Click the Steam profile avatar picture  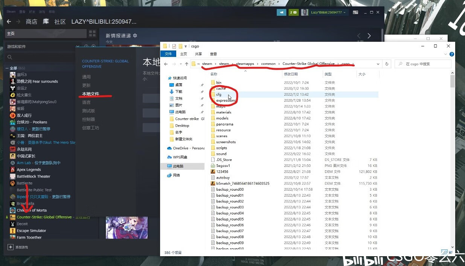pyautogui.click(x=305, y=12)
